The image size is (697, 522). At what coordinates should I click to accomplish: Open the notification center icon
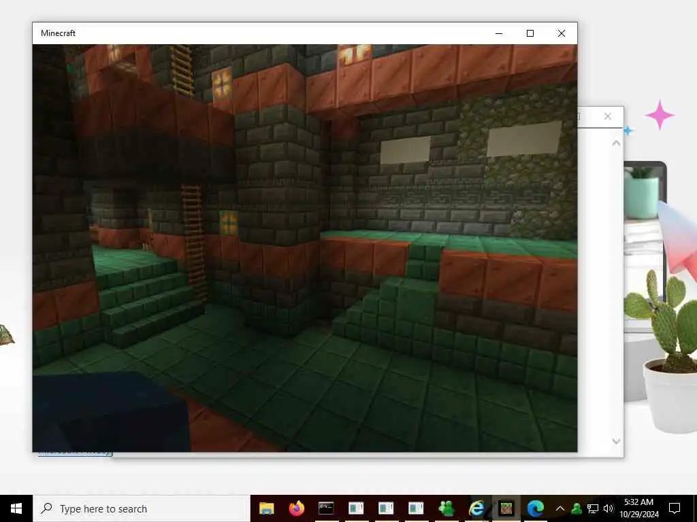[675, 508]
